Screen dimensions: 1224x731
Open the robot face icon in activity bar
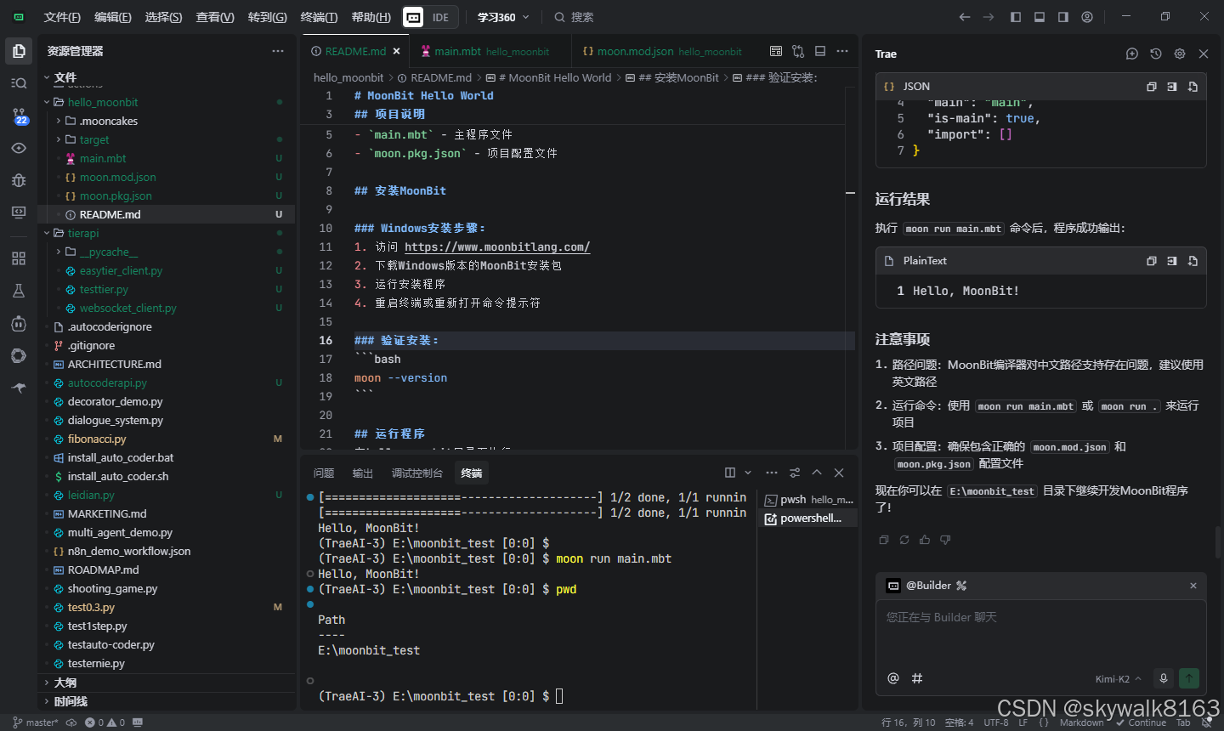click(x=19, y=323)
